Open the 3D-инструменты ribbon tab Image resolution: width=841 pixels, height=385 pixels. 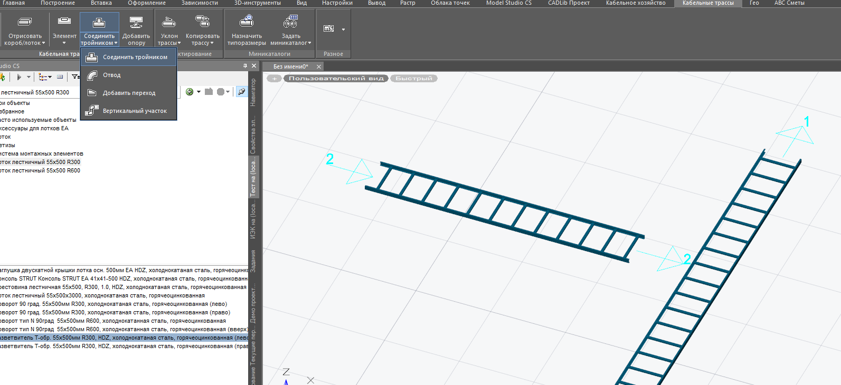pyautogui.click(x=258, y=3)
